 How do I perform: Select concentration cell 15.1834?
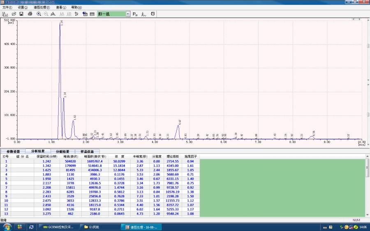(119, 166)
